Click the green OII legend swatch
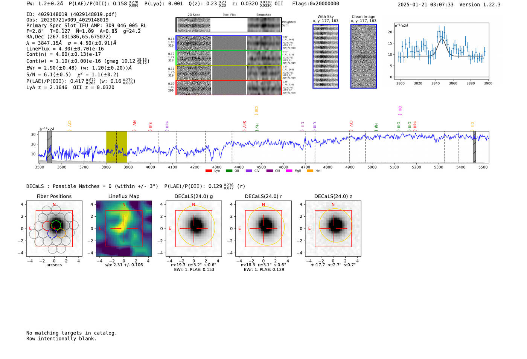 tap(229, 171)
